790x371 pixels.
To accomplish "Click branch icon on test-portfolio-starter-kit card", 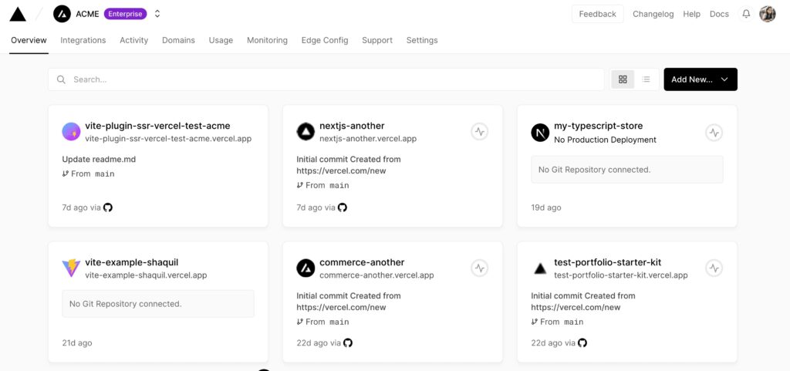I will [x=535, y=322].
